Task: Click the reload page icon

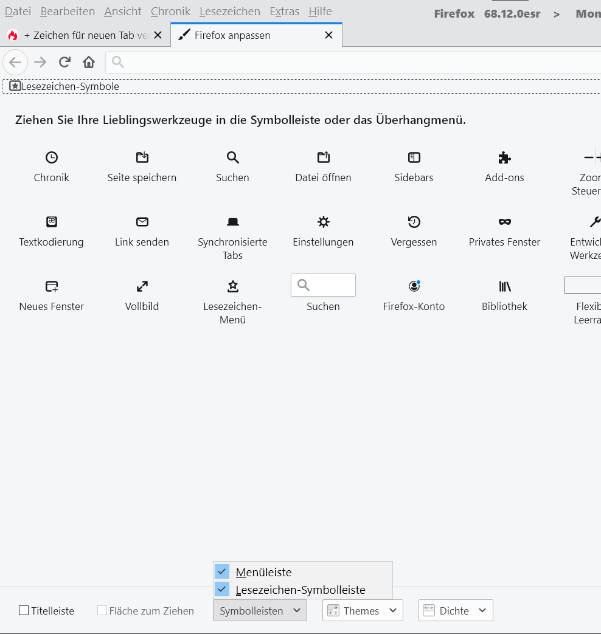Action: [64, 62]
